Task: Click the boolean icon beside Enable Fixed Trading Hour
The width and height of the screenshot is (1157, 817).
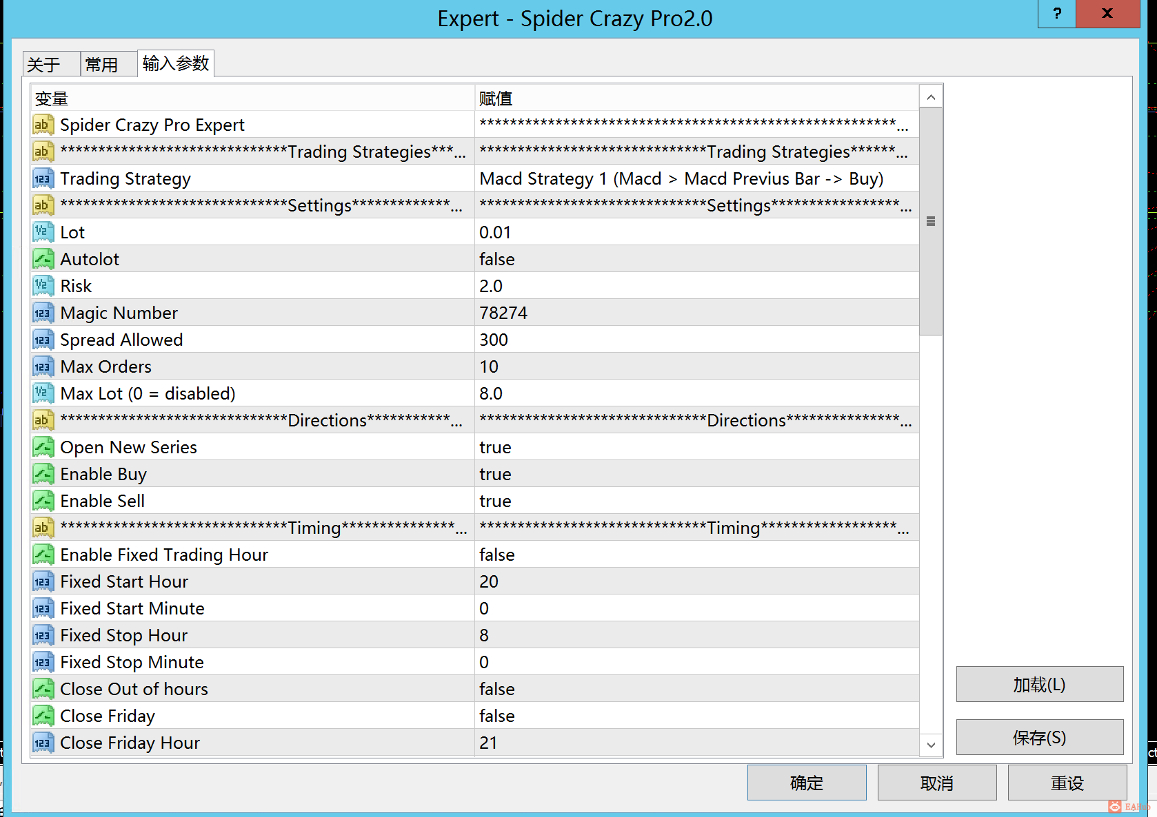Action: tap(43, 555)
